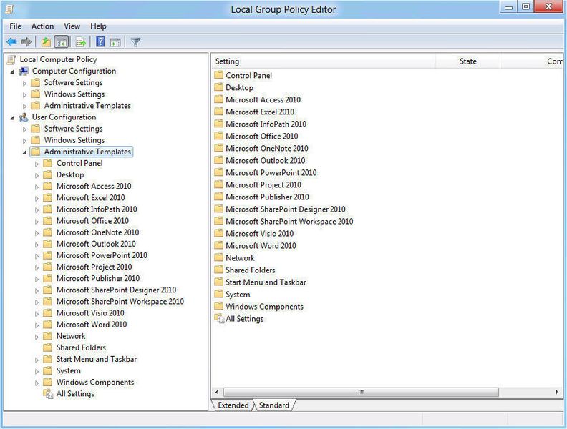
Task: Select Shared Folders in the tree
Action: pyautogui.click(x=81, y=347)
